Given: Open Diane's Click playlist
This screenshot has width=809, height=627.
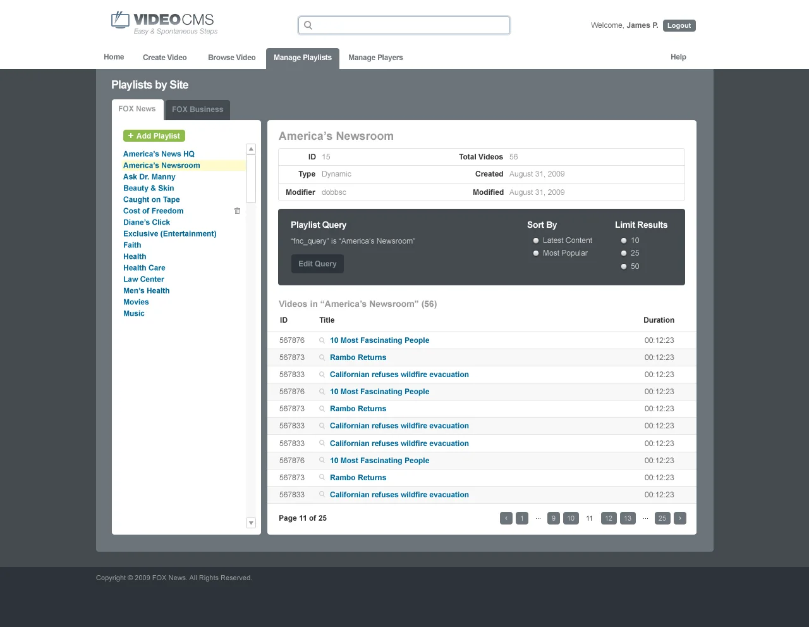Looking at the screenshot, I should click(147, 222).
